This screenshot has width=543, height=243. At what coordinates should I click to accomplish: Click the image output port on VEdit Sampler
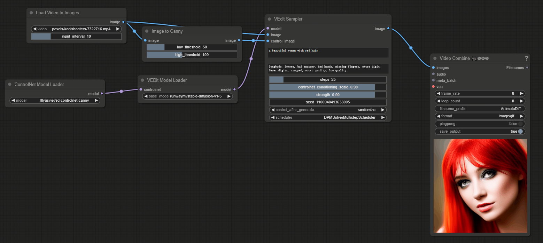(x=388, y=29)
